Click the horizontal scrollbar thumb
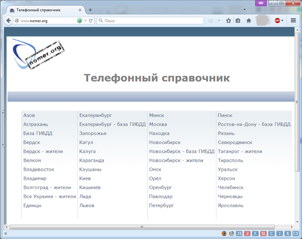 (142, 227)
